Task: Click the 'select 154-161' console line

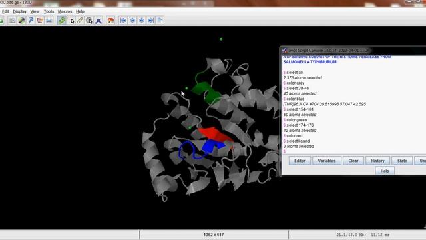Action: click(x=298, y=109)
